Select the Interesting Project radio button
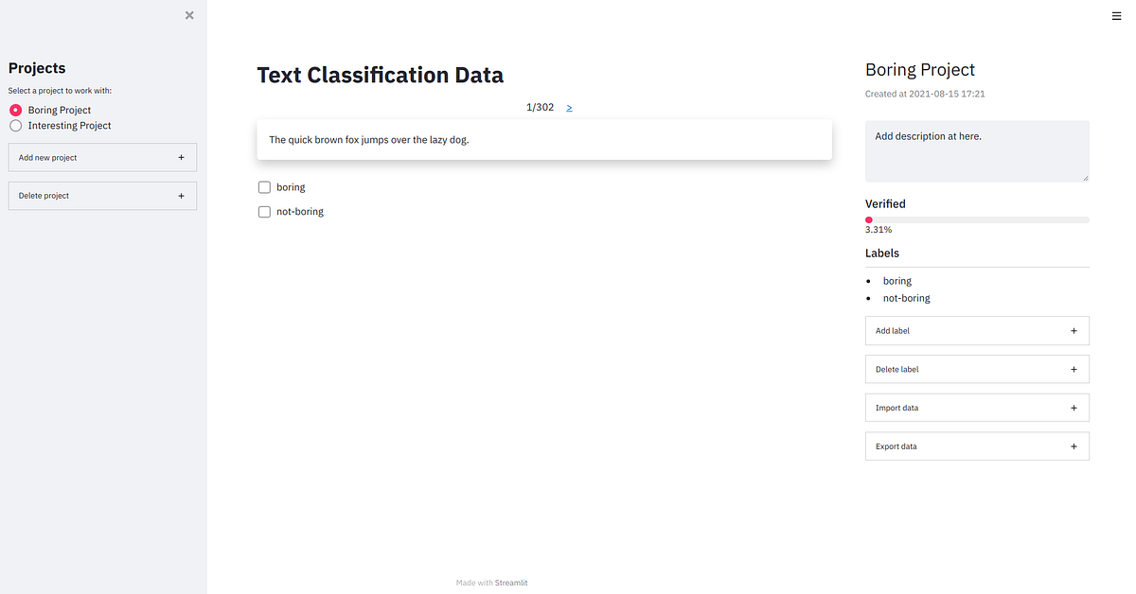 tap(15, 125)
